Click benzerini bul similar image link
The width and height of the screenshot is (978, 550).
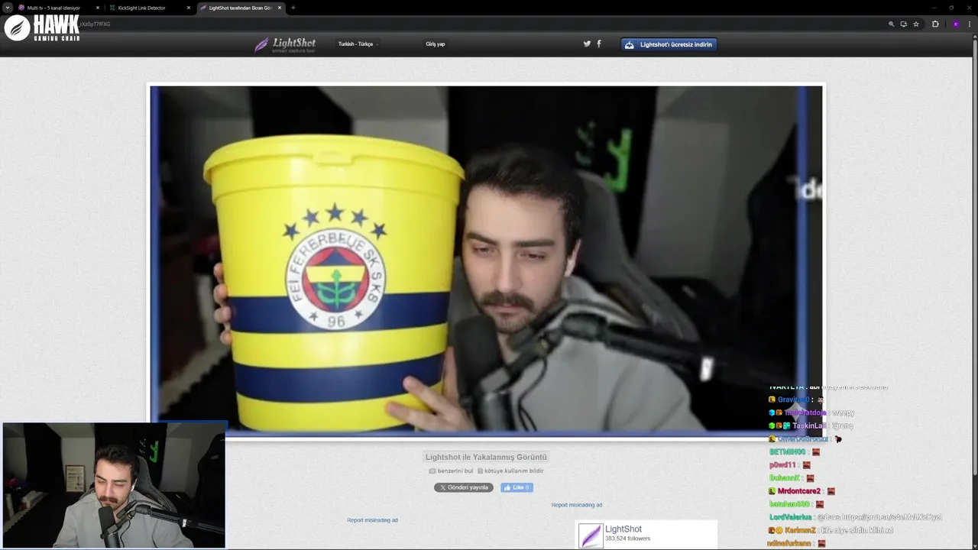point(451,471)
